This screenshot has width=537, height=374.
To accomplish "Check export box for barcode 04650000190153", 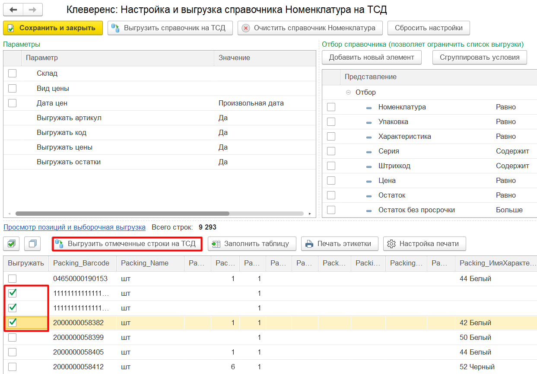I will pos(12,279).
